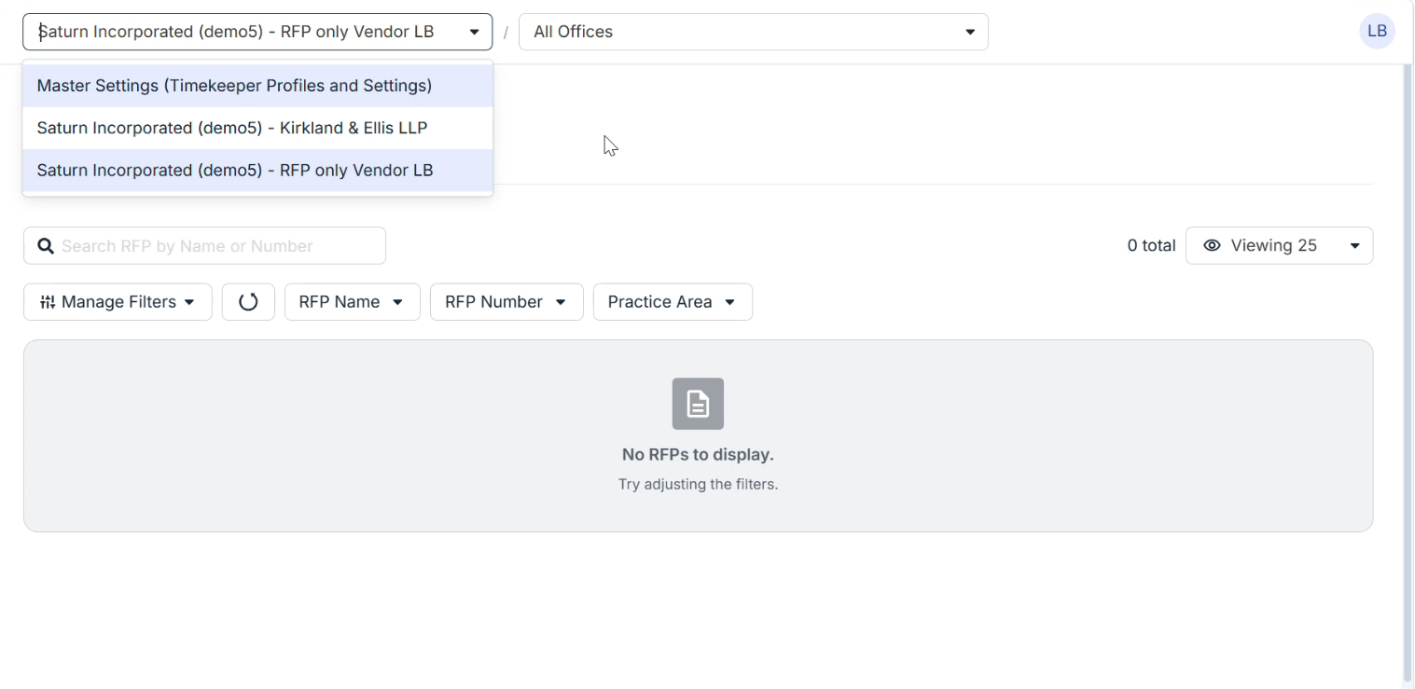
Task: Click the document icon in empty state
Action: pos(698,404)
